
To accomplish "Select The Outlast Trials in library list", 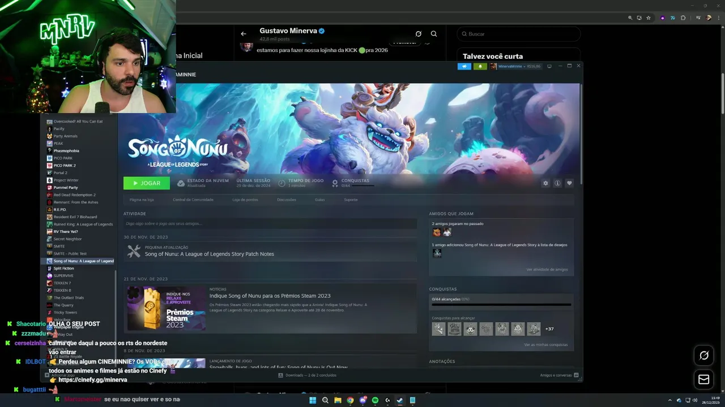I will 69,298.
